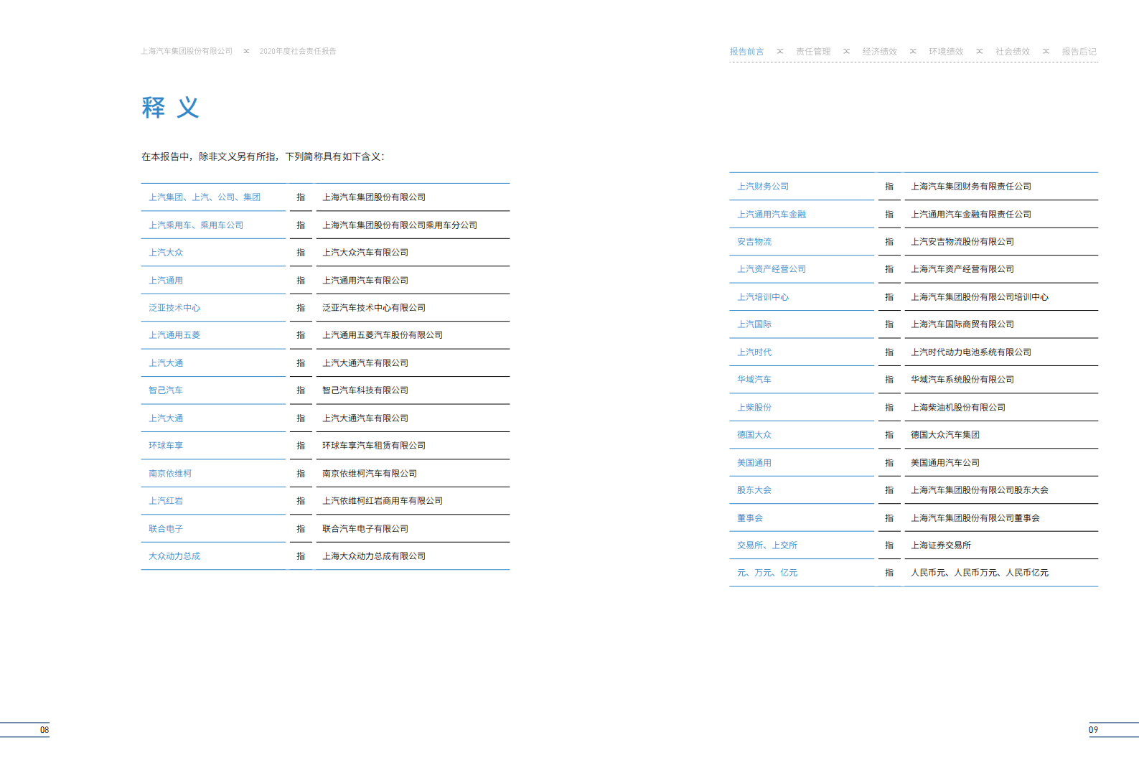
Task: Select the term 上汽大众
Action: point(166,253)
